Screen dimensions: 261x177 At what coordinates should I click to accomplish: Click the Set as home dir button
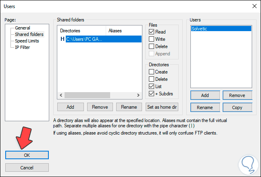(x=162, y=107)
